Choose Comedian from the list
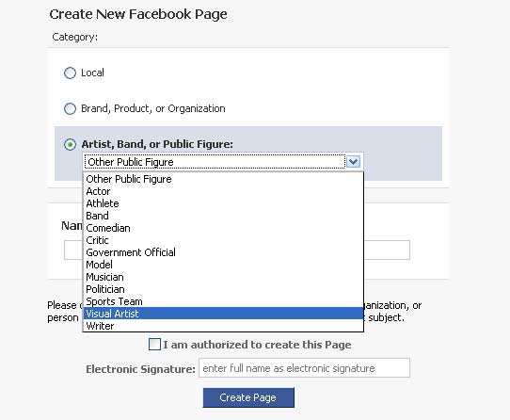The height and width of the screenshot is (420, 510). 223,228
